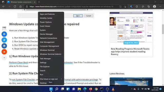This screenshot has width=164, height=92.
Task: Select Search in the context menu
Action: [51, 71]
